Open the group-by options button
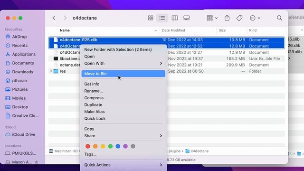Screen dimensions: 304x171 click(212, 18)
